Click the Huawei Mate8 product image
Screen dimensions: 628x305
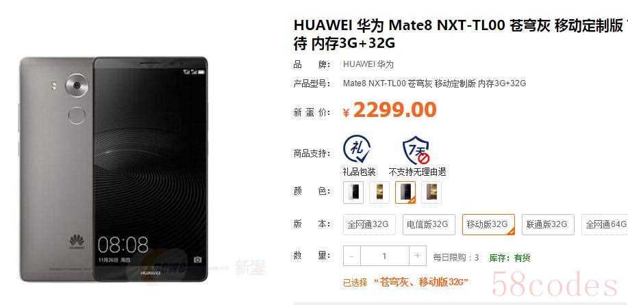click(x=114, y=170)
